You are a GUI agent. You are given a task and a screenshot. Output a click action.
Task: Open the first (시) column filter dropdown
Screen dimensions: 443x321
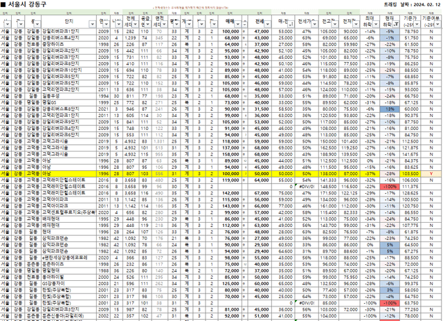(x=8, y=24)
